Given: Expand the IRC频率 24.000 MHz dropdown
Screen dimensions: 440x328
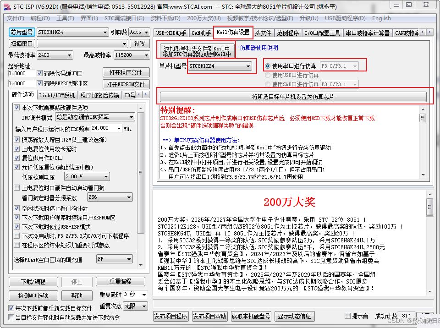Looking at the screenshot, I should coord(119,129).
